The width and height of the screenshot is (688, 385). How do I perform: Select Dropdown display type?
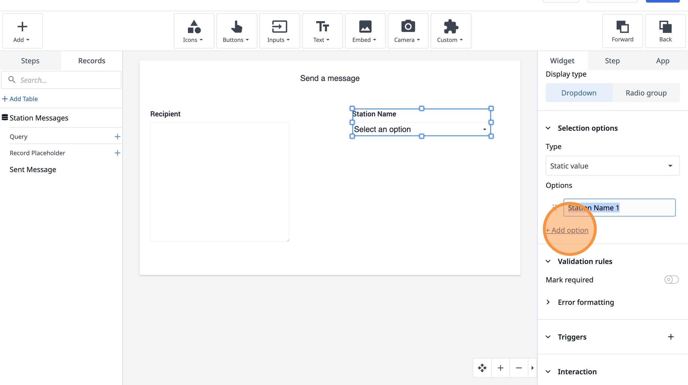(579, 93)
